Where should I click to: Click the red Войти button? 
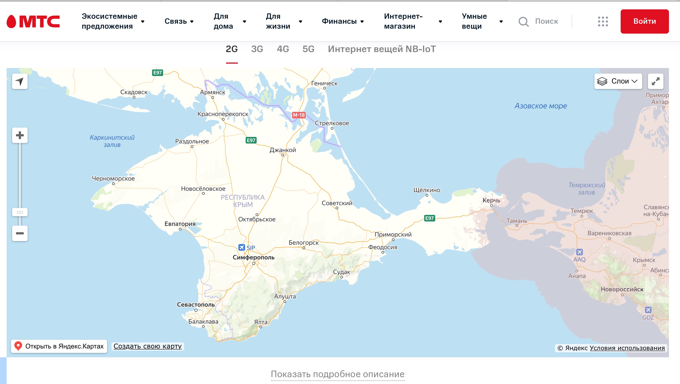coord(644,21)
